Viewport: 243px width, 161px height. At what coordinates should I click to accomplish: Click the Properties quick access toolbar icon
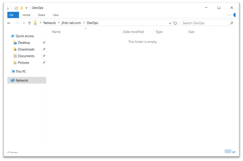pyautogui.click(x=16, y=8)
